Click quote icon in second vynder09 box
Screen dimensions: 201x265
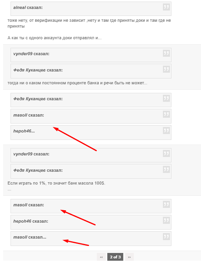pos(166,153)
